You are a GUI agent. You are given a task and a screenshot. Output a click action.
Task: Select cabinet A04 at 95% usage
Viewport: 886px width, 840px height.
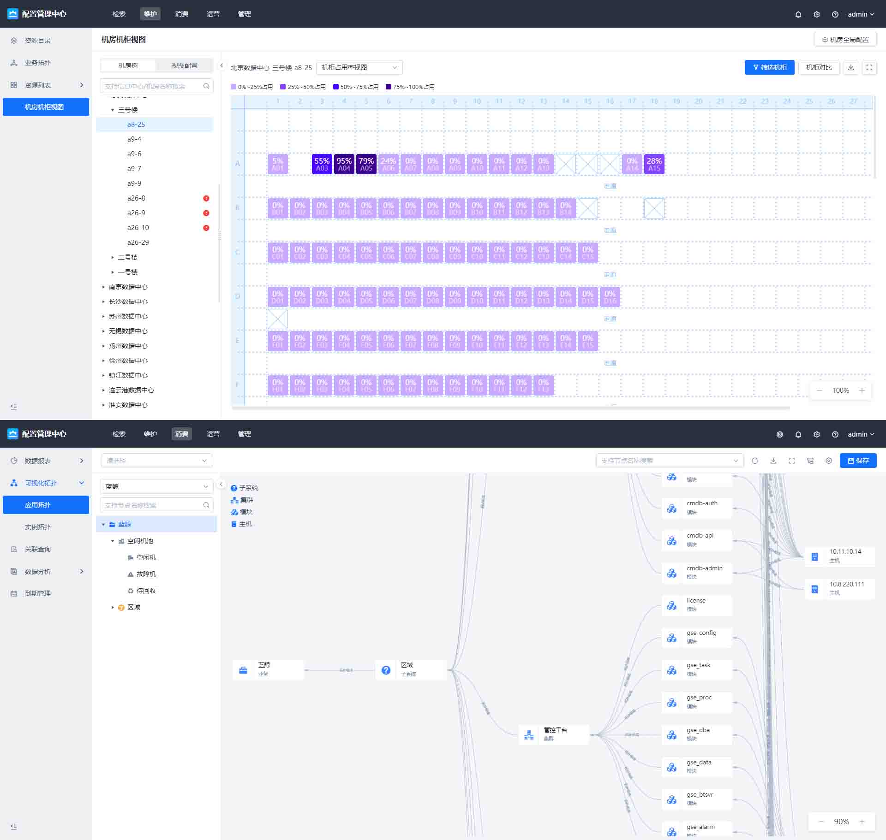pyautogui.click(x=344, y=164)
